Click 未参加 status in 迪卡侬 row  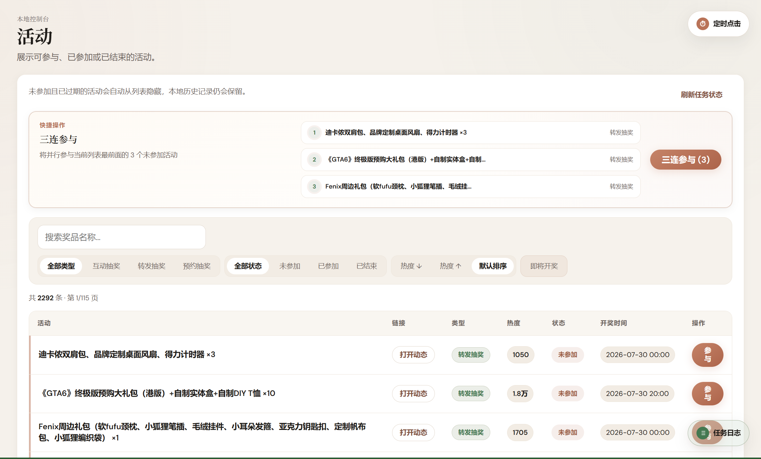tap(568, 355)
